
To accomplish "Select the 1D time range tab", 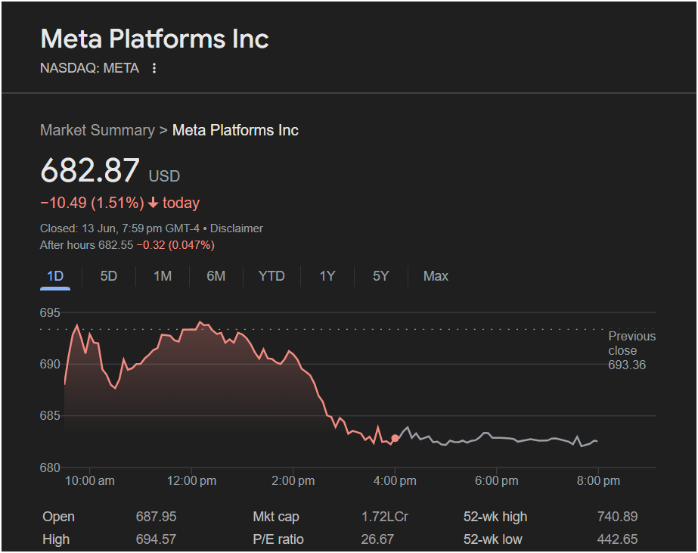I will pos(55,276).
